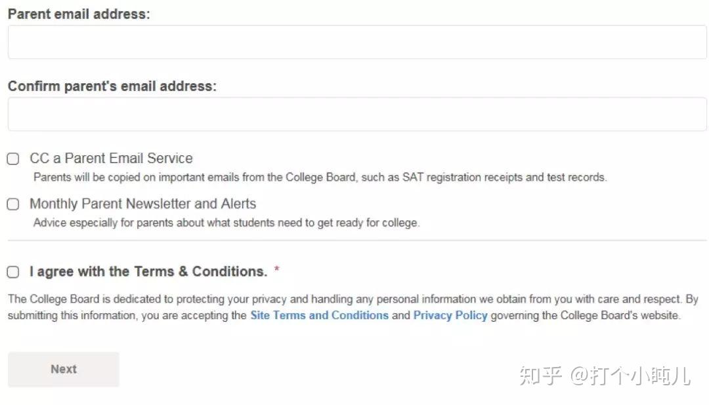This screenshot has width=709, height=405.
Task: Click the "Parent email address:" heading
Action: coord(79,14)
